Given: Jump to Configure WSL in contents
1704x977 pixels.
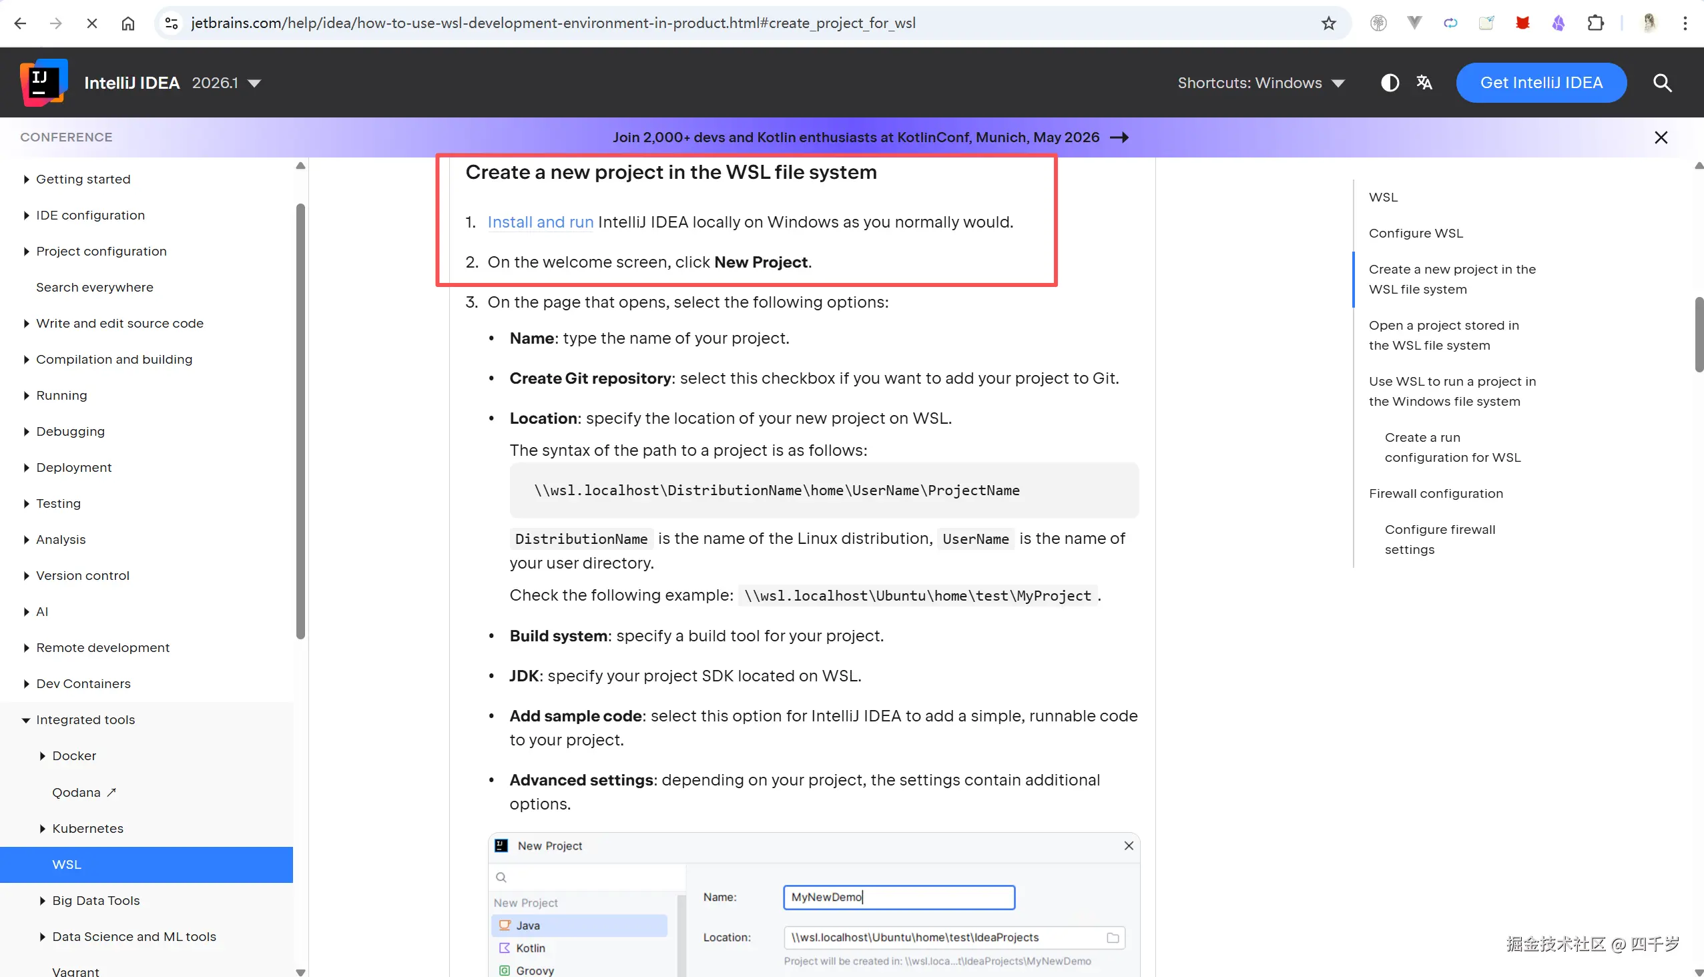Looking at the screenshot, I should pyautogui.click(x=1416, y=233).
